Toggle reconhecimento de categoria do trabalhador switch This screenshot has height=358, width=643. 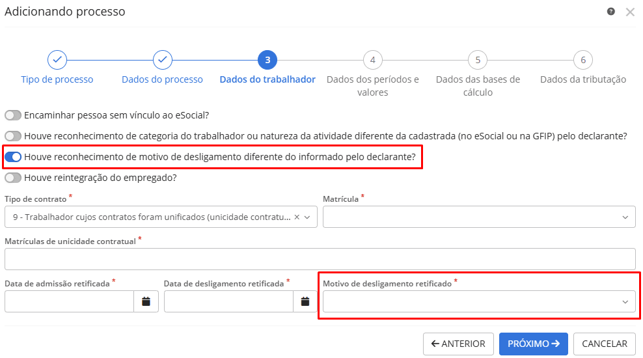point(13,136)
